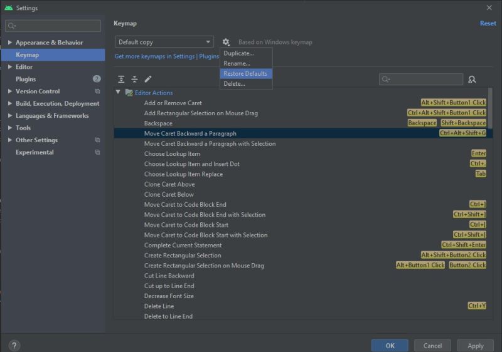Viewport: 502px width, 352px height.
Task: Expand the Appearance & Behavior section
Action: (x=10, y=42)
